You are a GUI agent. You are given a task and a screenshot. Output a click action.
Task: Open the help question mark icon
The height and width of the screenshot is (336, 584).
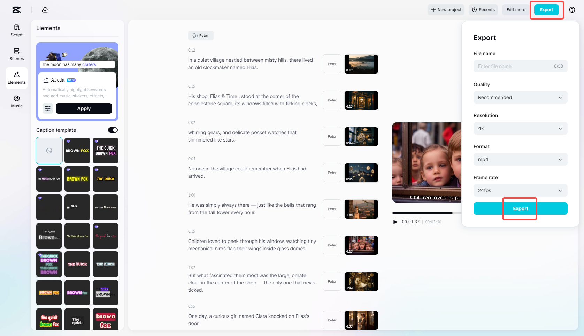(x=572, y=10)
